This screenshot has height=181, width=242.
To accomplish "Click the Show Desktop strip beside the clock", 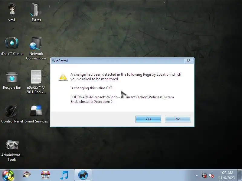I will pyautogui.click(x=240, y=175).
